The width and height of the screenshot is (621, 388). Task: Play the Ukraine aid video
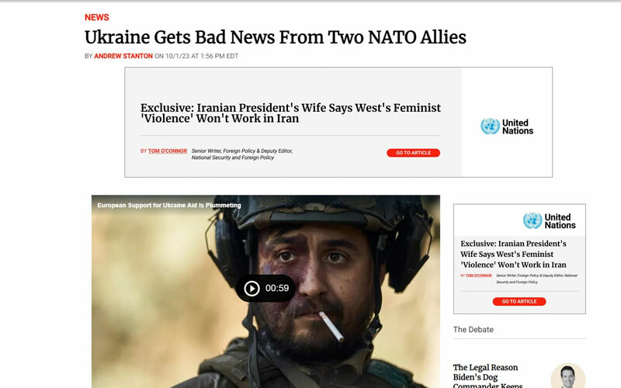pyautogui.click(x=252, y=288)
